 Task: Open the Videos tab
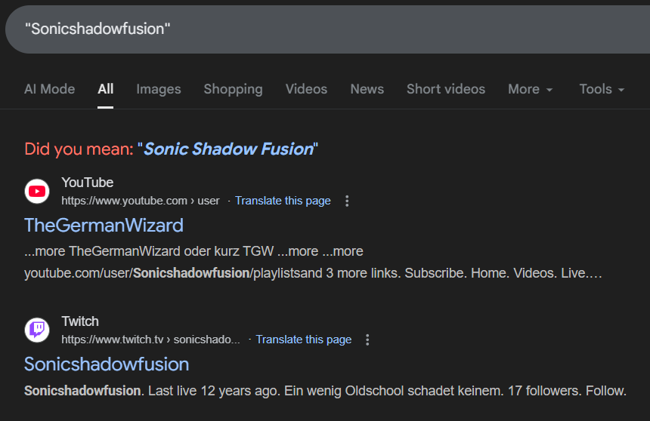click(x=306, y=89)
